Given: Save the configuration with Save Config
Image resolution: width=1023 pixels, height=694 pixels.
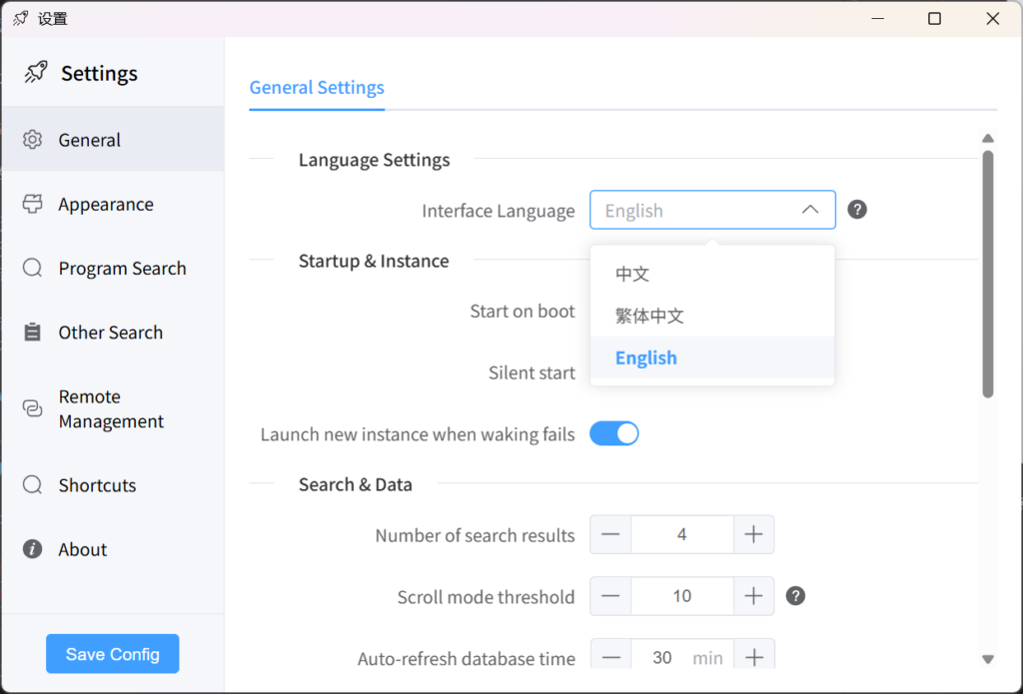Looking at the screenshot, I should pos(112,654).
